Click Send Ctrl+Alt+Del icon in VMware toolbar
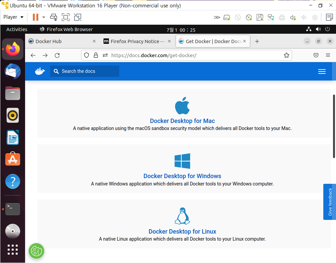The image size is (336, 263). point(53,17)
